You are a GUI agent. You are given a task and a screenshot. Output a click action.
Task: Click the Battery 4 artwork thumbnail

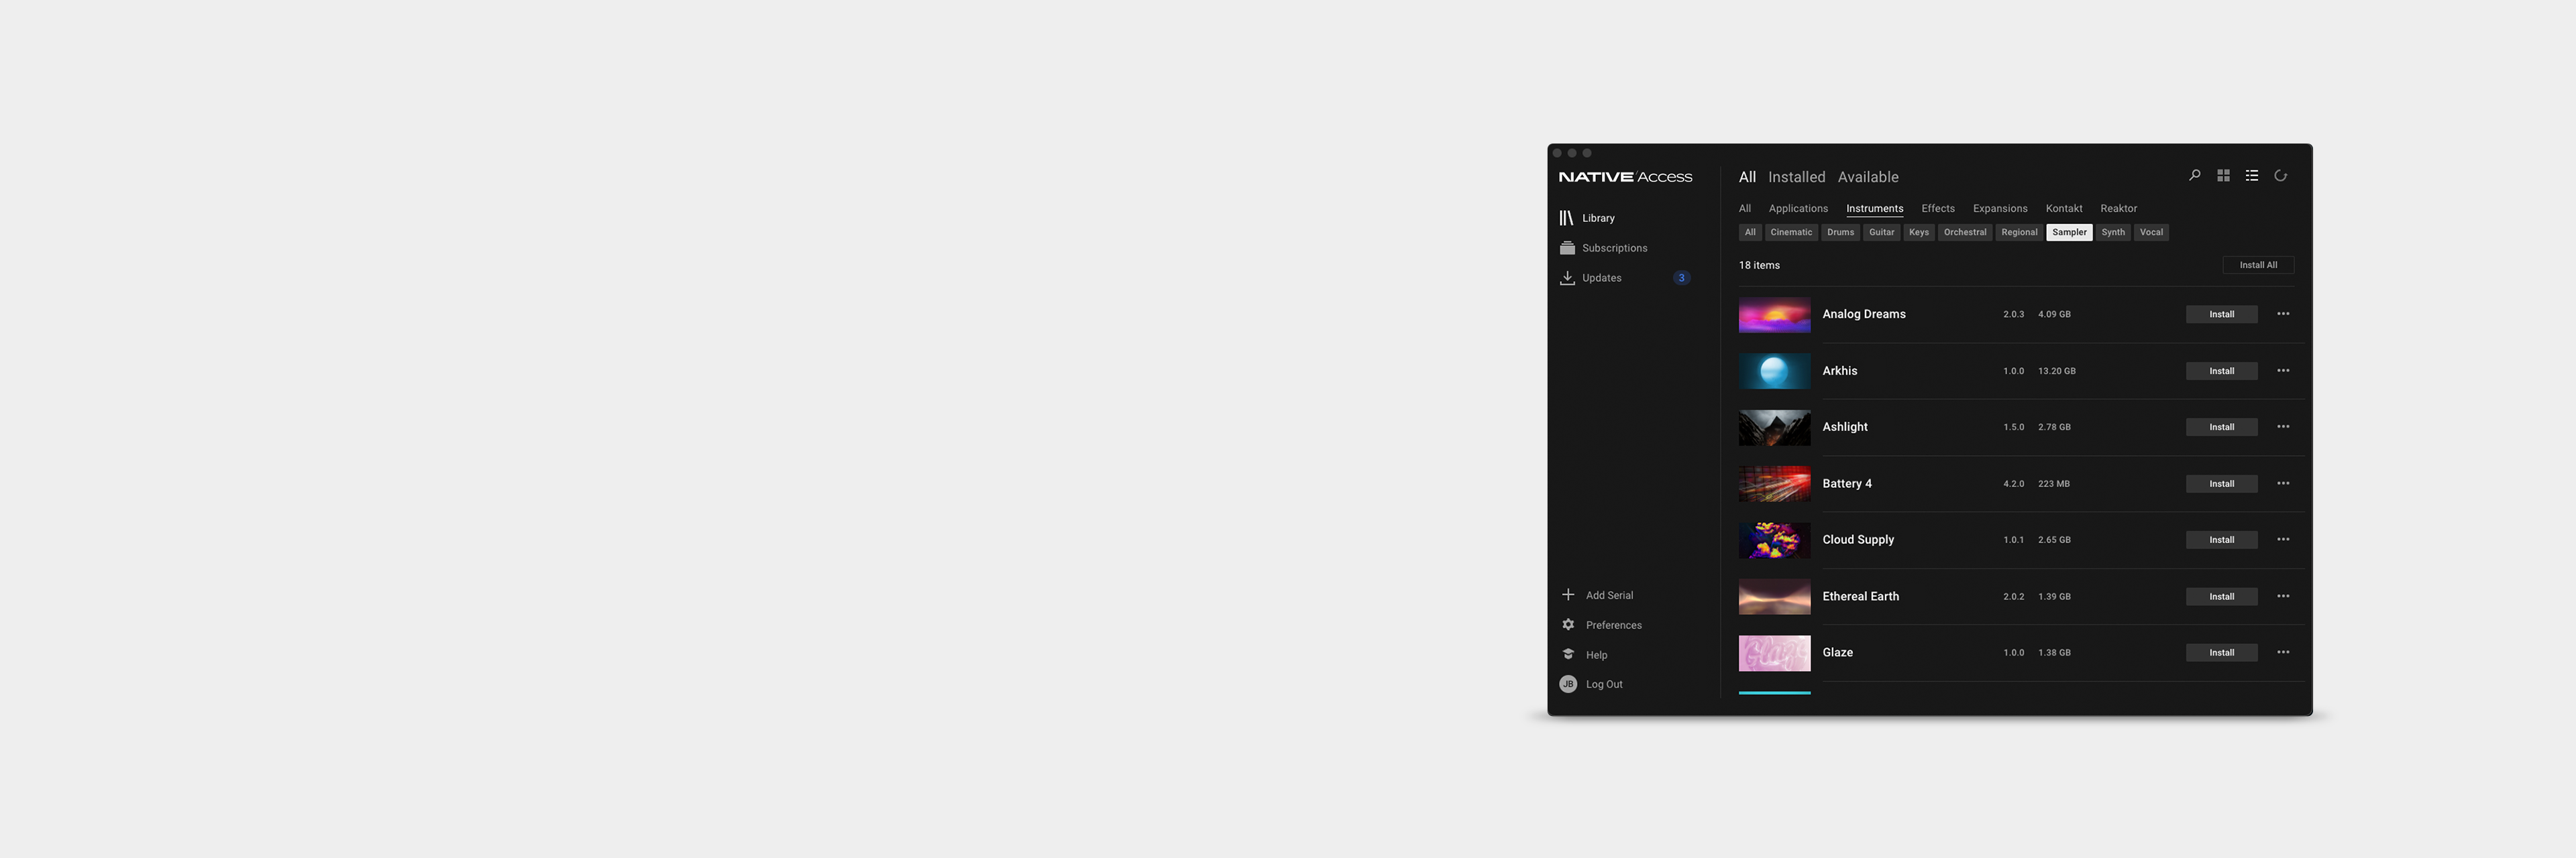1774,483
